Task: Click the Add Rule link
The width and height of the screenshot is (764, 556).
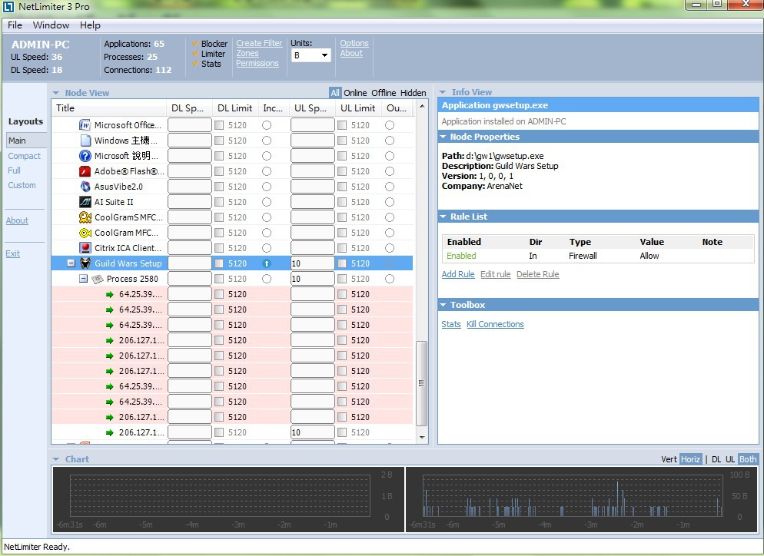Action: [458, 275]
